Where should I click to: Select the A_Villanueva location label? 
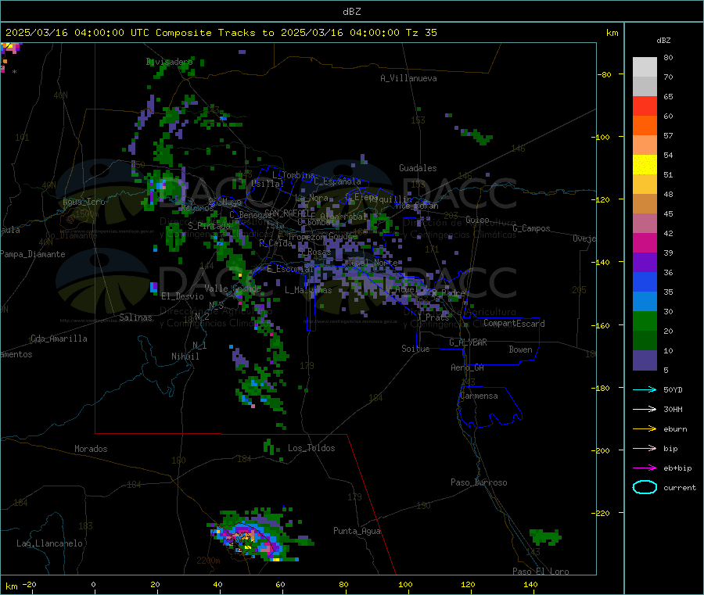click(x=408, y=78)
